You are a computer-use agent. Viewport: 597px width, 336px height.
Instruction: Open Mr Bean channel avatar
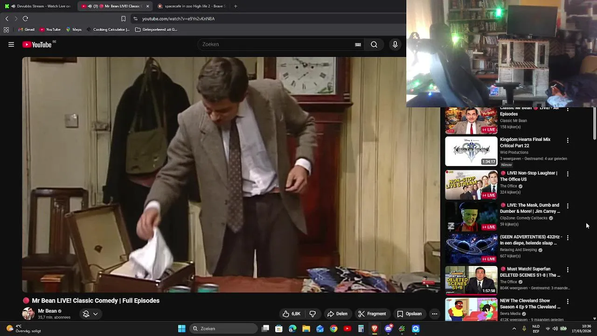coord(28,314)
